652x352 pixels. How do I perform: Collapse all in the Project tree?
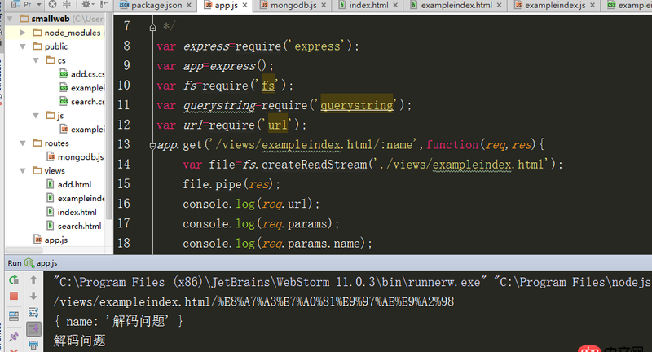point(67,5)
